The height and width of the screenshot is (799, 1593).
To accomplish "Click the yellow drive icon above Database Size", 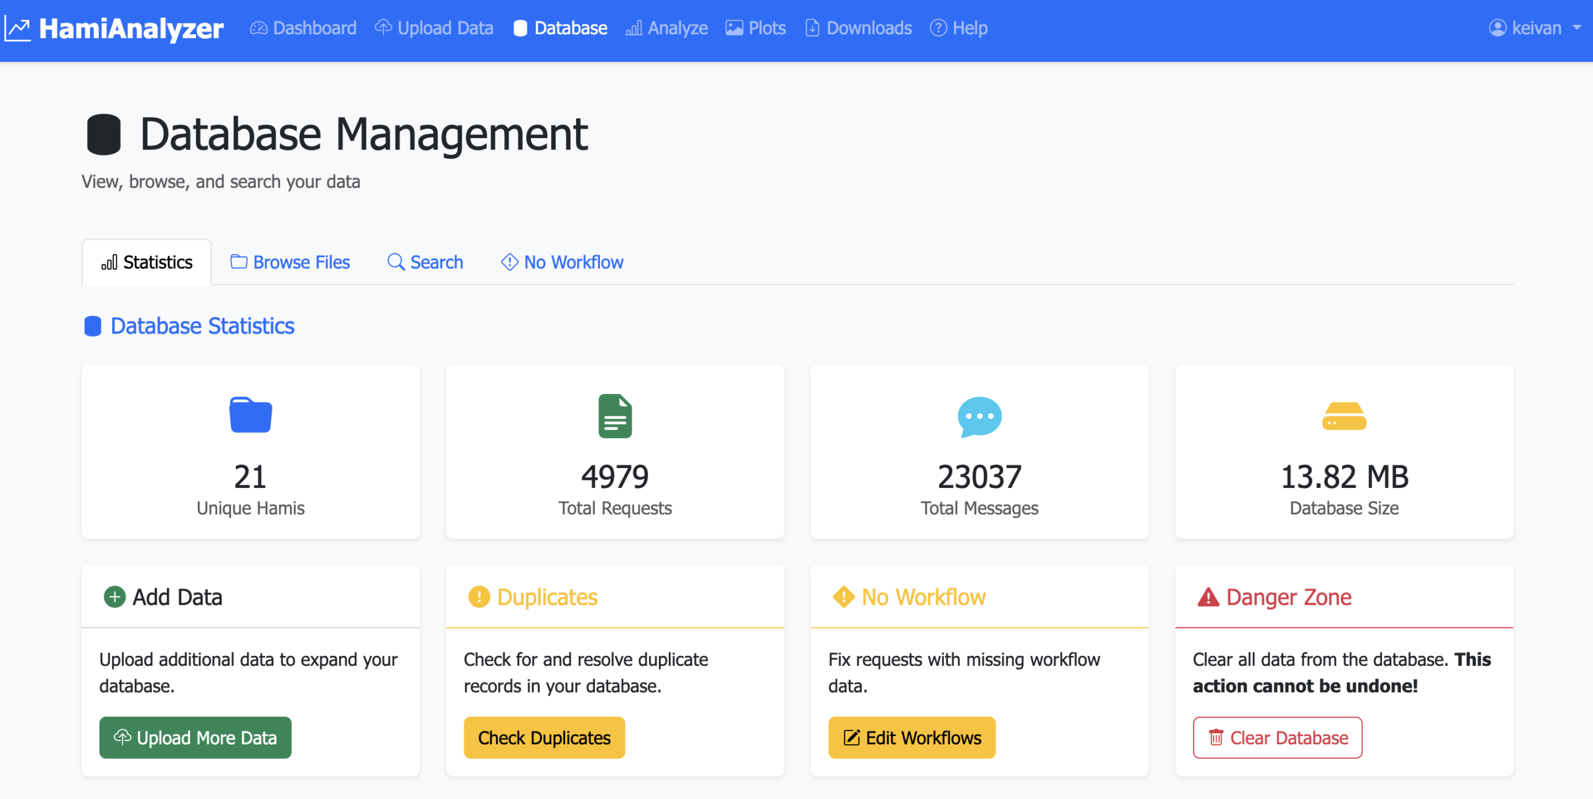I will pyautogui.click(x=1344, y=416).
